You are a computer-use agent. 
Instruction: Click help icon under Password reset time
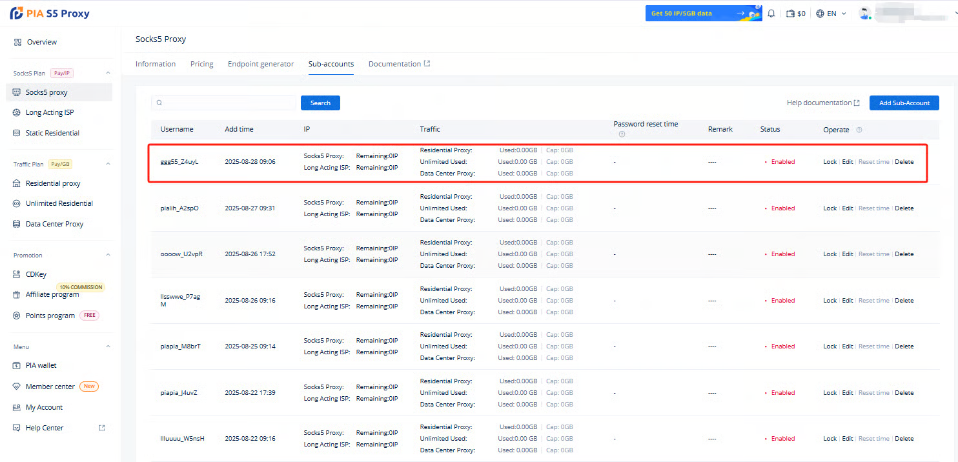coord(622,134)
